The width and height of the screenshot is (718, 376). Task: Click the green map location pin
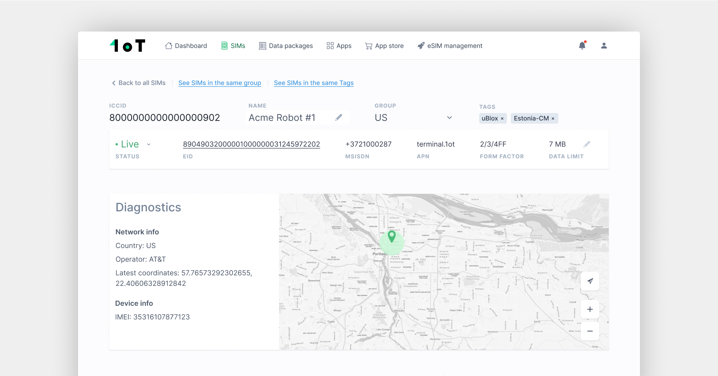tap(392, 236)
